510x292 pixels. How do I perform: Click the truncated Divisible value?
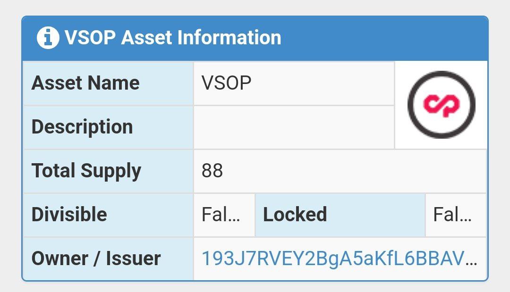[x=221, y=215]
